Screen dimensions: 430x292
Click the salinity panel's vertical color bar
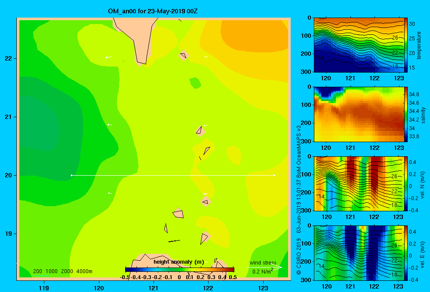[406, 114]
